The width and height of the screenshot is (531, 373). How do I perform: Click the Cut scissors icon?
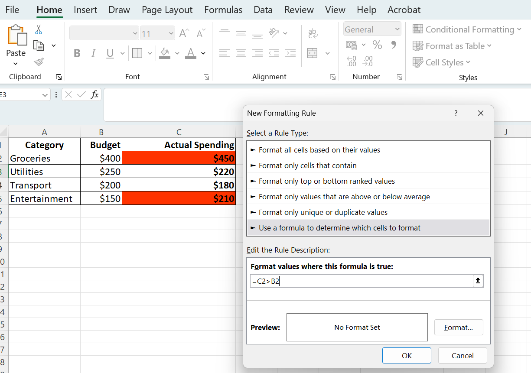click(x=39, y=29)
